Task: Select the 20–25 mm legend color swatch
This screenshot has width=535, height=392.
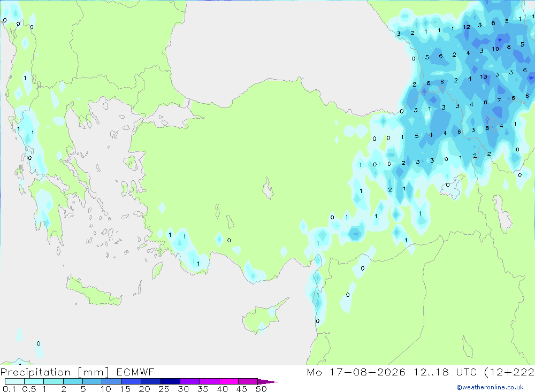Action: 151,381
